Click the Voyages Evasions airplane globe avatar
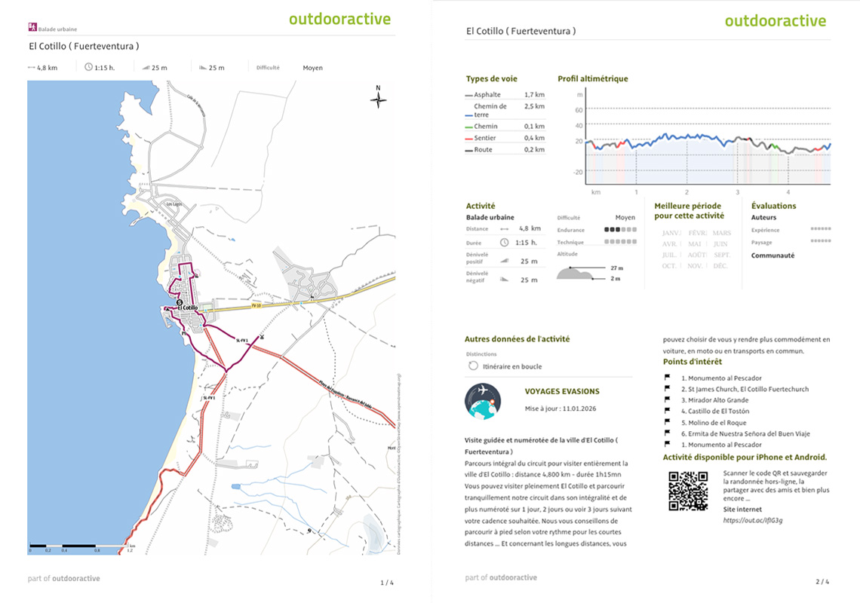The width and height of the screenshot is (860, 603). coord(483,400)
